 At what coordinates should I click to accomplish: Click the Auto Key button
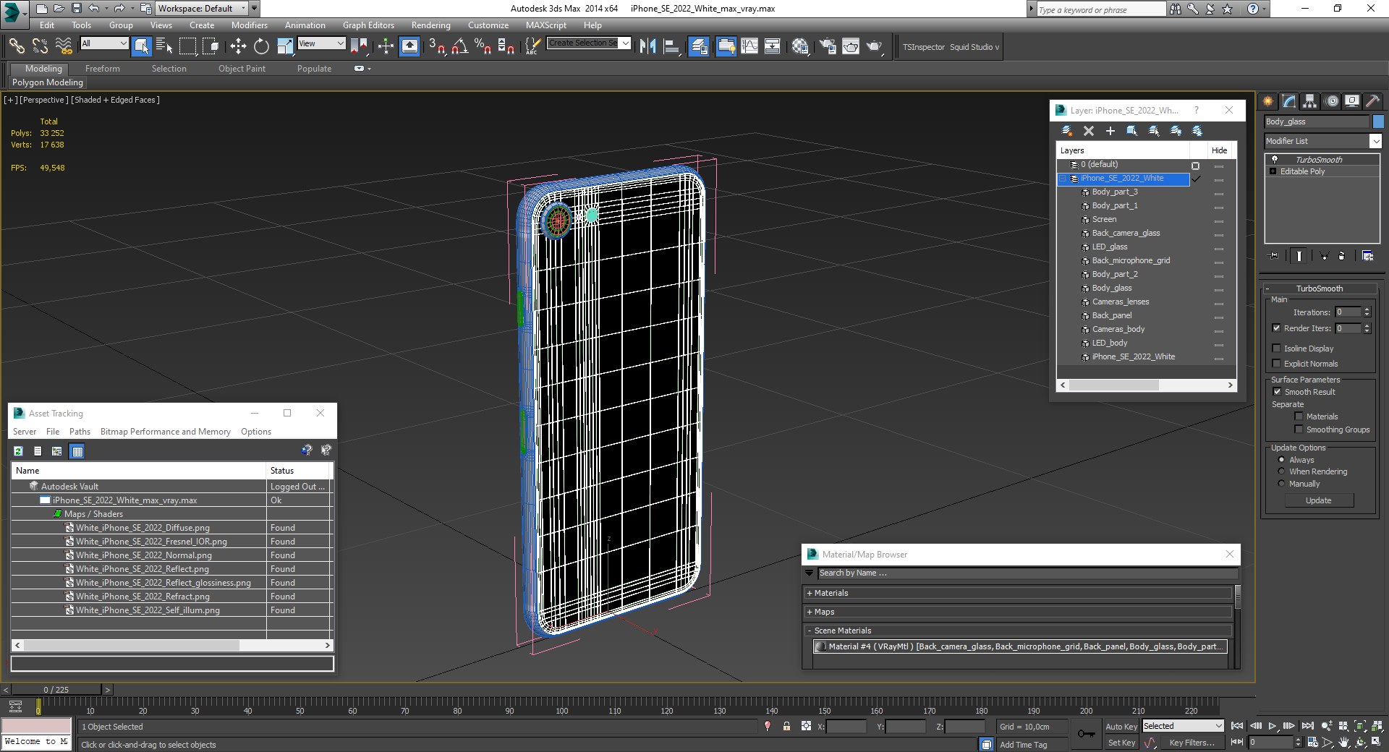1121,727
